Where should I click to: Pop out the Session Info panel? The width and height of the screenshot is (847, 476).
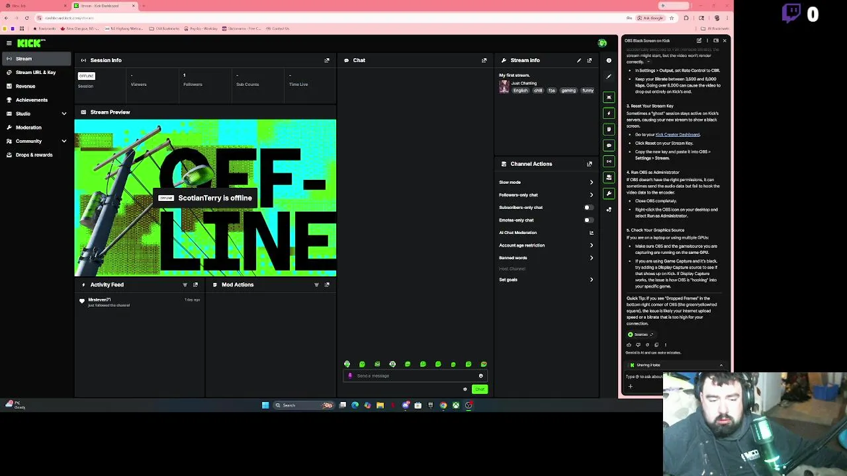point(327,60)
